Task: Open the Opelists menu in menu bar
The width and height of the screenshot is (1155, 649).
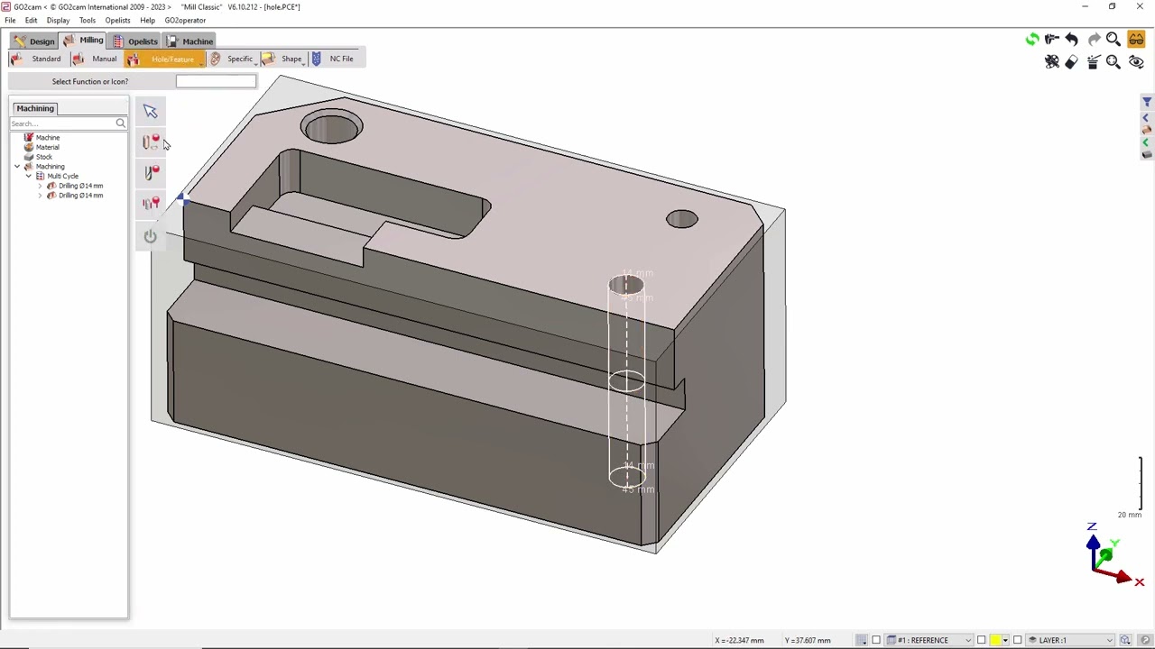Action: [117, 20]
